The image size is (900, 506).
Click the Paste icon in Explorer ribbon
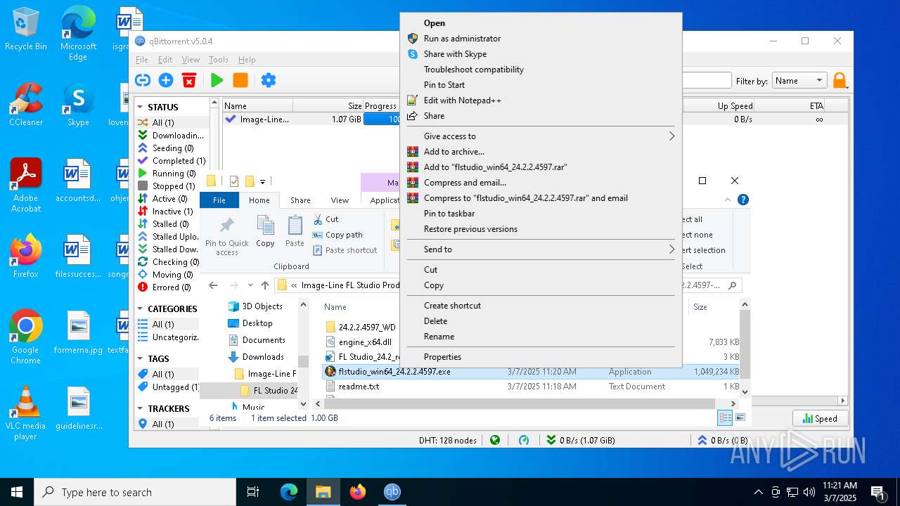pos(295,232)
